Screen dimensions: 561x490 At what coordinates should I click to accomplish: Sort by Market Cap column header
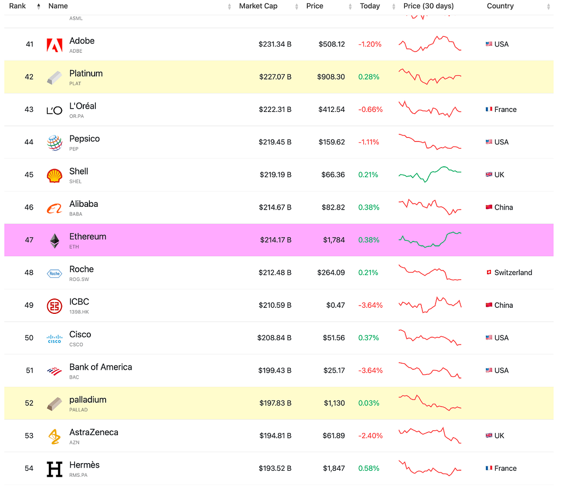pos(258,6)
